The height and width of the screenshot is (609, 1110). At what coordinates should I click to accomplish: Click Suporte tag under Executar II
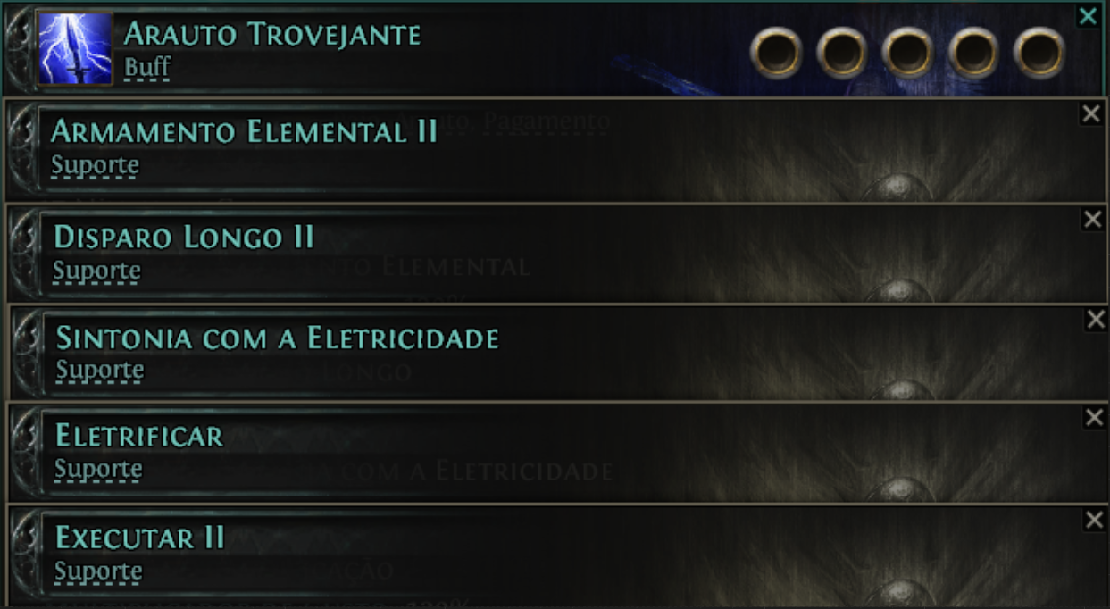coord(98,571)
